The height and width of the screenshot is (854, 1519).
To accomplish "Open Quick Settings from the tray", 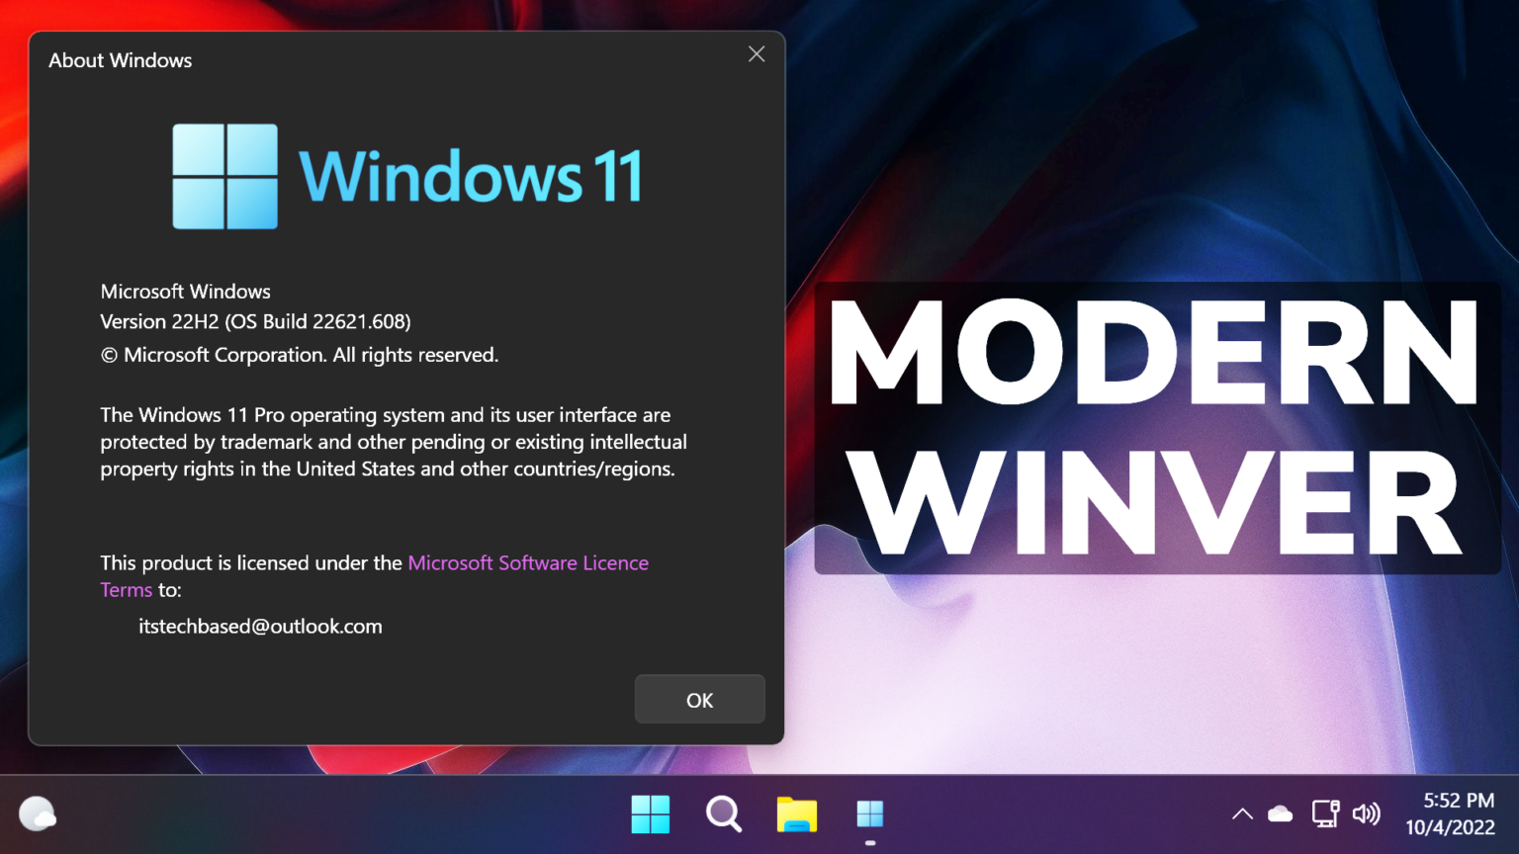I will click(x=1345, y=813).
